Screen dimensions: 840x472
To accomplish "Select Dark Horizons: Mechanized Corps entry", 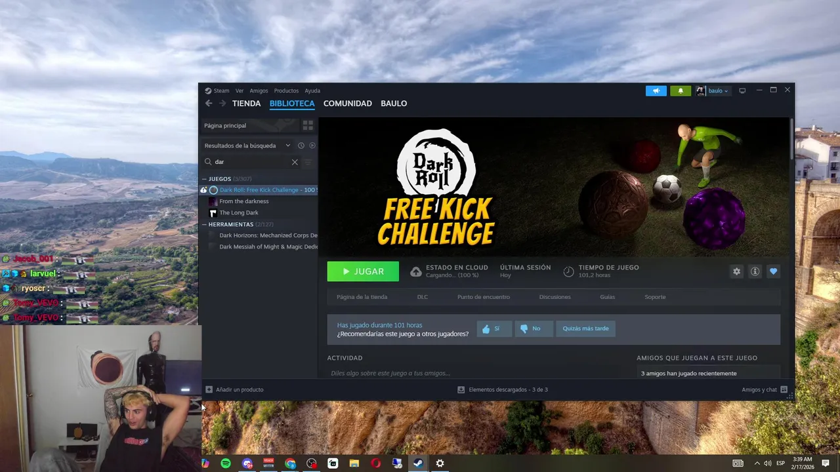I will [259, 235].
